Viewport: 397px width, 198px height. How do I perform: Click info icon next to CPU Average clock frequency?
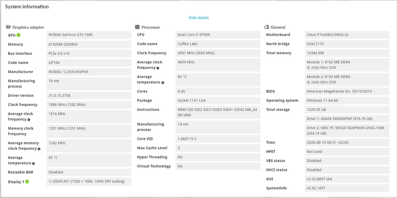(158, 68)
